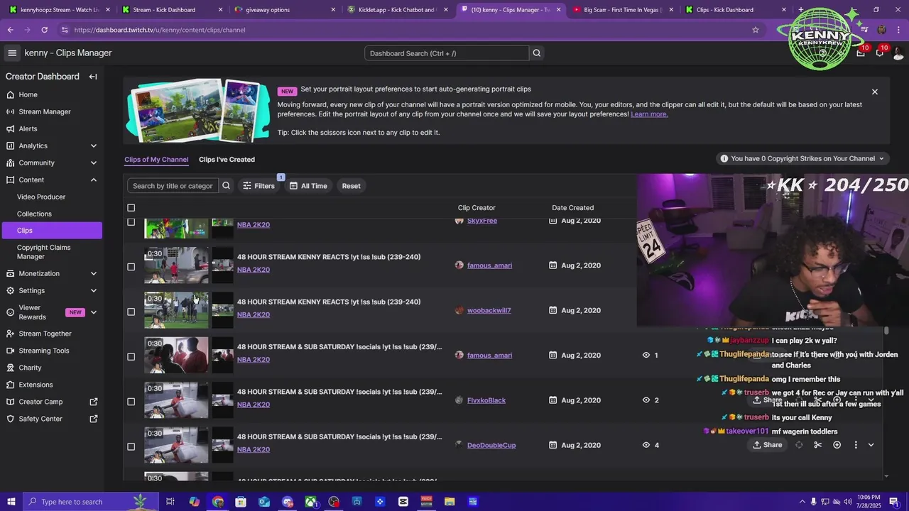Viewport: 909px width, 511px height.
Task: Check SUB SATURDAY clip by famous_amari
Action: pyautogui.click(x=131, y=356)
